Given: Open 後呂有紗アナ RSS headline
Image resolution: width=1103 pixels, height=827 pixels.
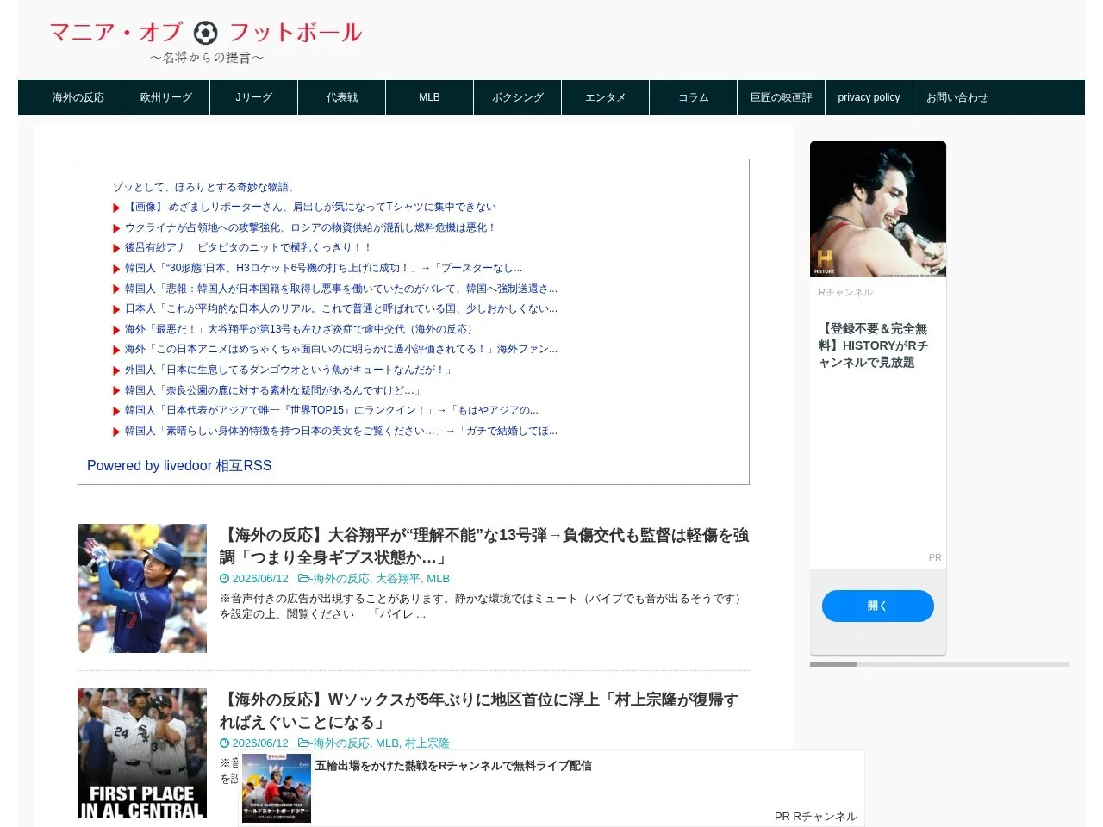Looking at the screenshot, I should [248, 247].
